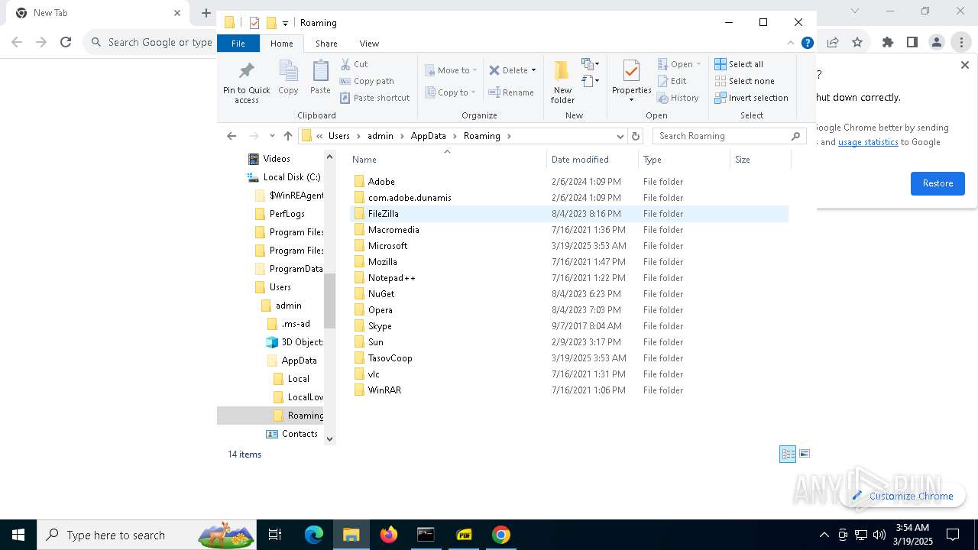Expand address bar history dropdown
978x550 pixels.
tap(620, 136)
